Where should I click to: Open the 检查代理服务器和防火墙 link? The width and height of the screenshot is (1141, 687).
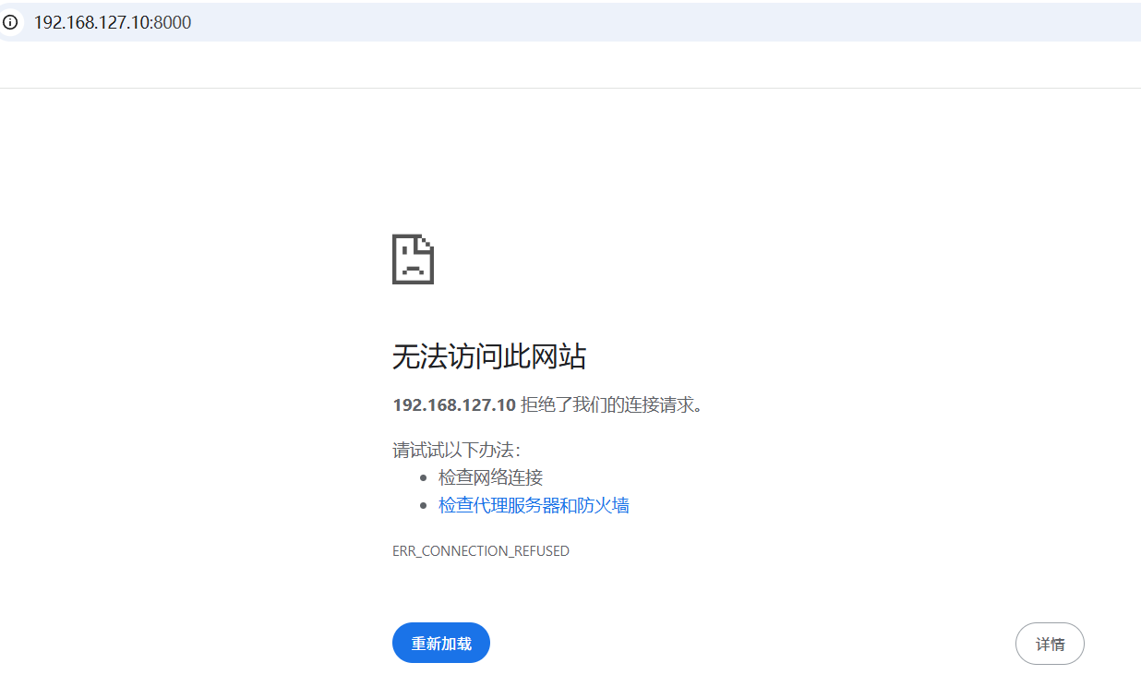click(534, 505)
